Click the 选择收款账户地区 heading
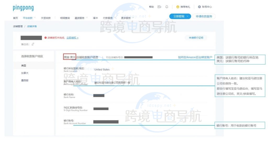The image size is (268, 141). pyautogui.click(x=32, y=56)
